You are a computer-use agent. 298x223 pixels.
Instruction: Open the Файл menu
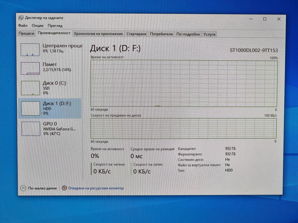23,25
